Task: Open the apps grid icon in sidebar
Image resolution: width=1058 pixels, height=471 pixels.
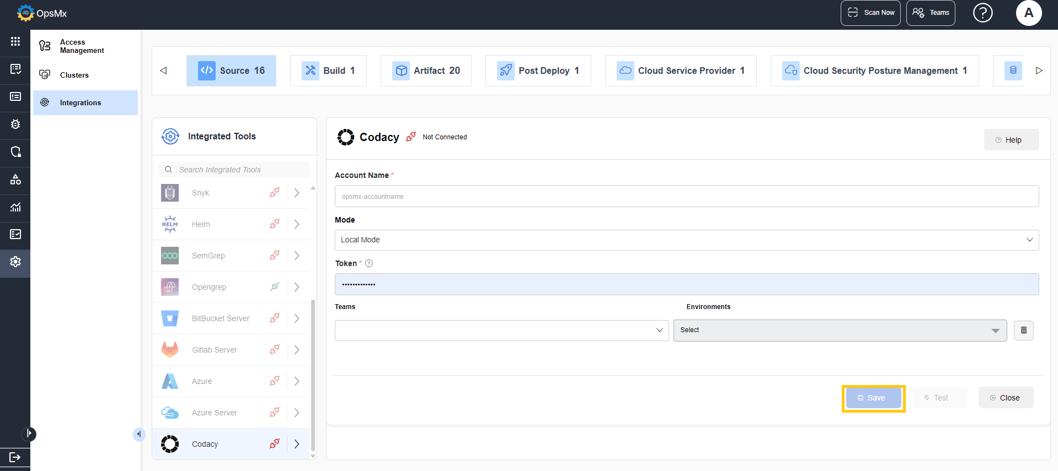Action: 15,41
